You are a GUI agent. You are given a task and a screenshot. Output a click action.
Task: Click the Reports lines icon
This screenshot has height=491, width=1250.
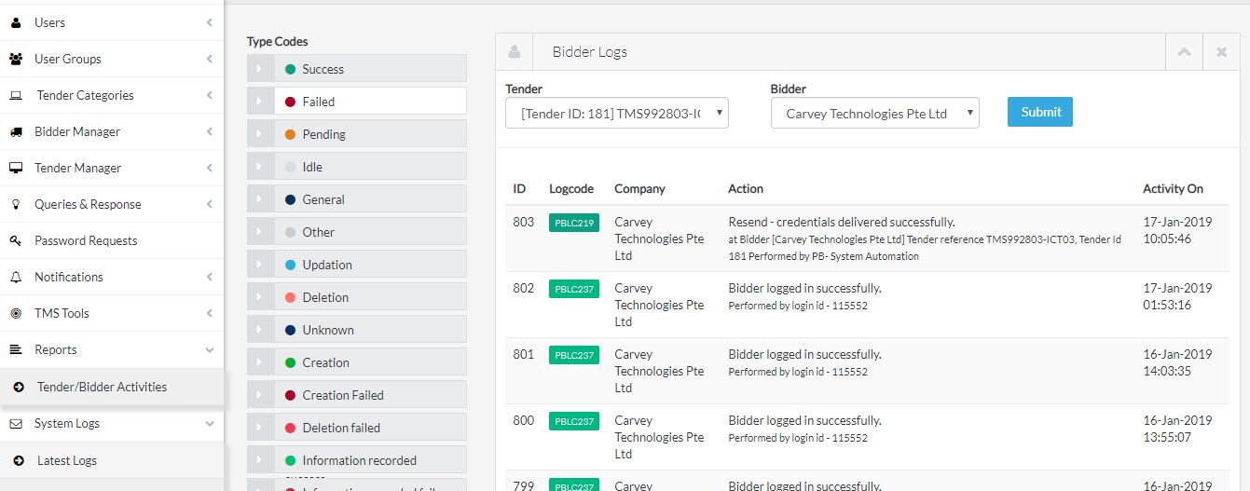(15, 349)
